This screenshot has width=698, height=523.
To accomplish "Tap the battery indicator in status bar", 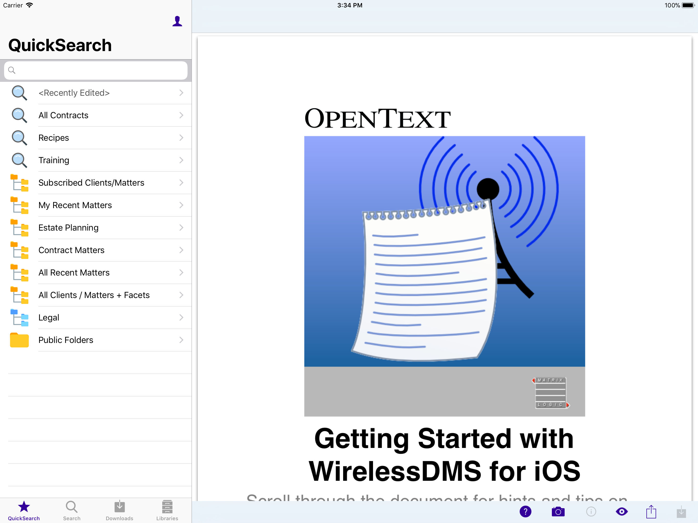I will pos(688,5).
